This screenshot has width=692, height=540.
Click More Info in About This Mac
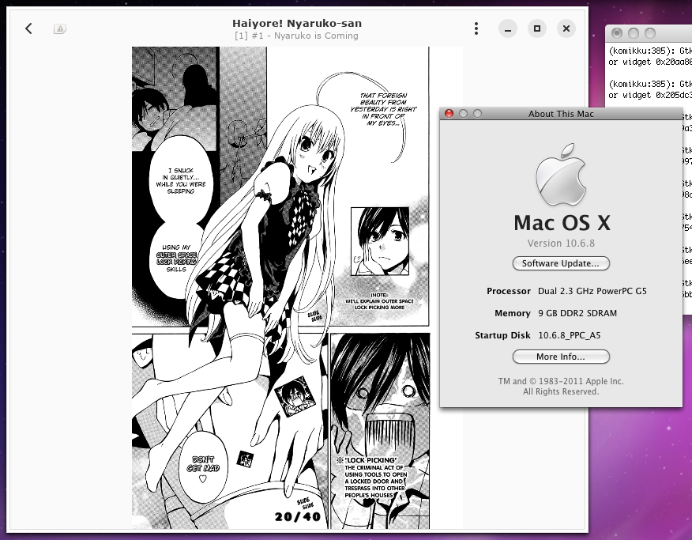point(561,357)
